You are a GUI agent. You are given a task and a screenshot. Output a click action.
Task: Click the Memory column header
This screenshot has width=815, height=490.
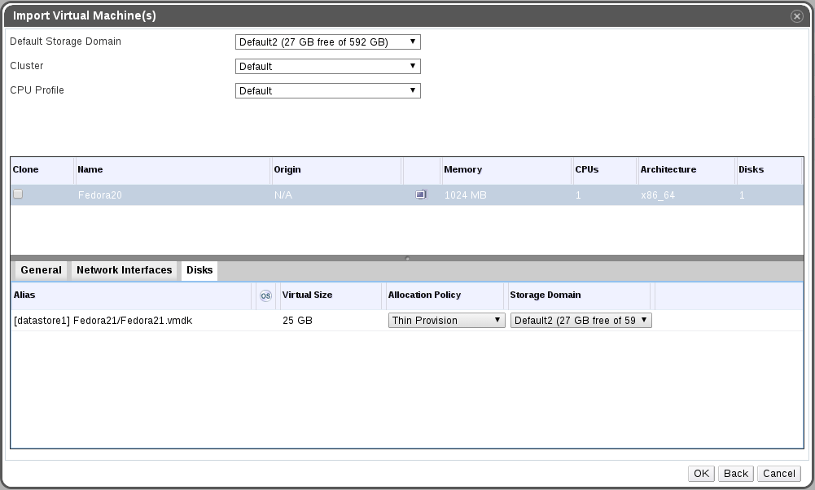[x=505, y=170]
